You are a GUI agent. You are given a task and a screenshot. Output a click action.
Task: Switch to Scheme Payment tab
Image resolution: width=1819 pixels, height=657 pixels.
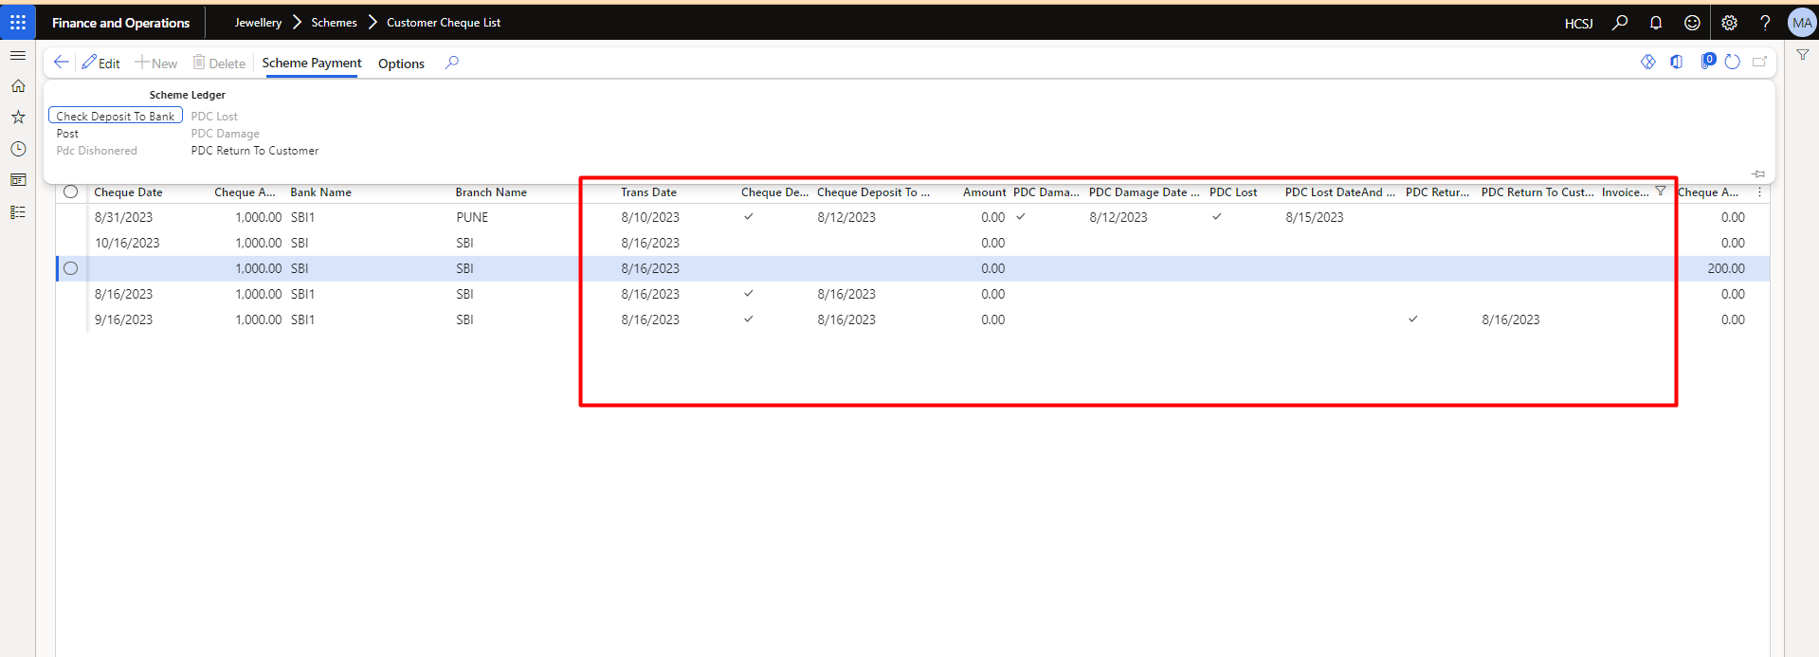point(312,63)
